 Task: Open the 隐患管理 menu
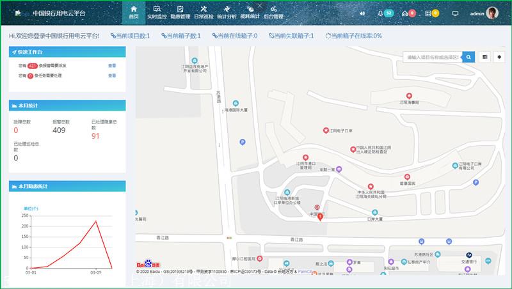pyautogui.click(x=180, y=13)
